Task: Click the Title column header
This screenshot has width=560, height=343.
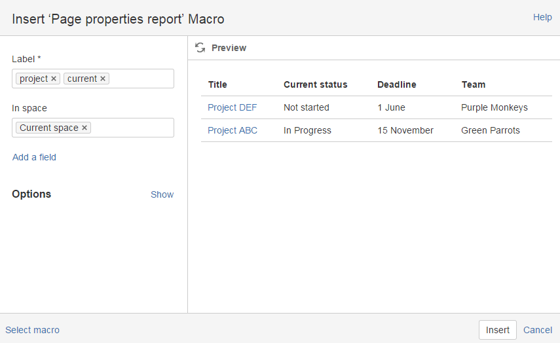Action: (x=217, y=84)
